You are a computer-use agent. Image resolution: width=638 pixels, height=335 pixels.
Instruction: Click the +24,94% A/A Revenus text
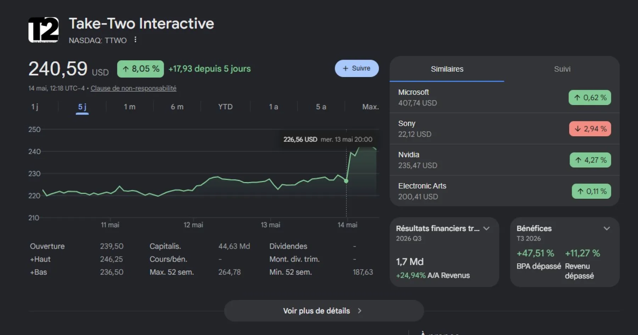[433, 275]
